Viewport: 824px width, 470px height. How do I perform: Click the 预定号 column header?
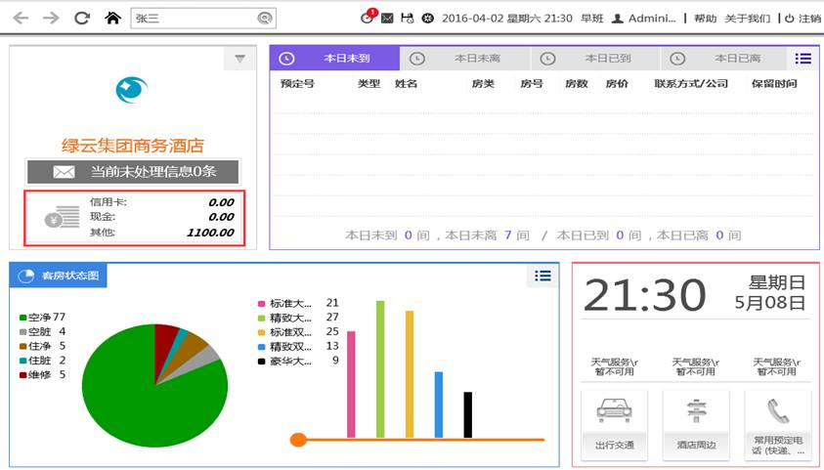coord(297,83)
